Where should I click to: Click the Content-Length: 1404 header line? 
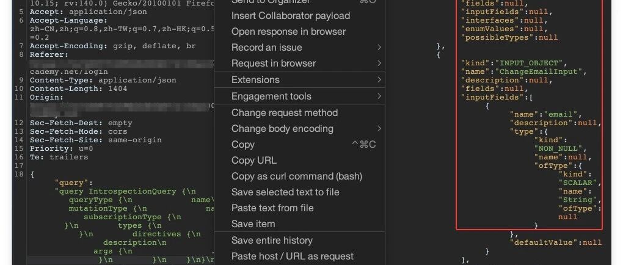tap(78, 89)
